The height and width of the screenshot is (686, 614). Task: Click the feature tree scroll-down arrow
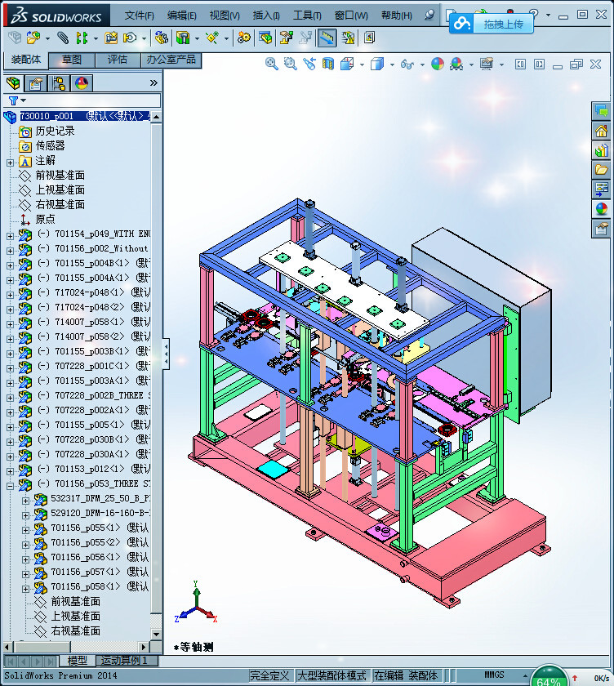pos(156,634)
